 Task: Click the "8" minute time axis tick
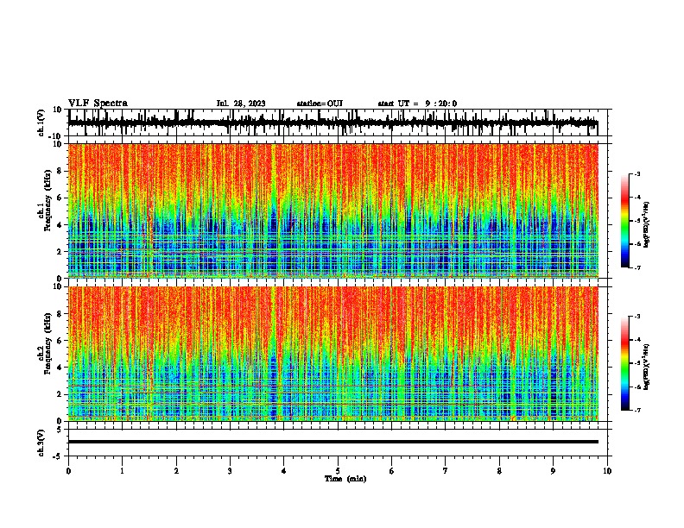coord(499,471)
